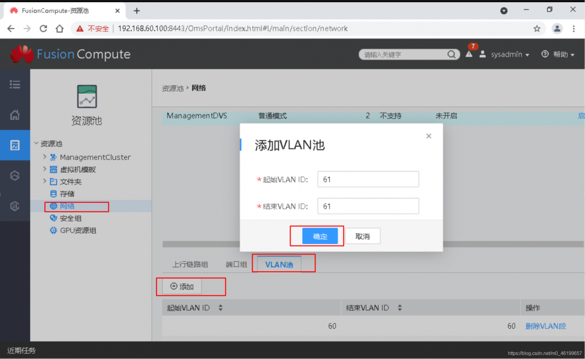Click the browser address bar URL

pos(233,28)
